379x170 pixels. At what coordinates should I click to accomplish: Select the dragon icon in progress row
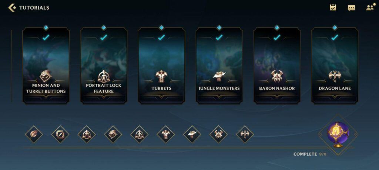[x=245, y=134]
